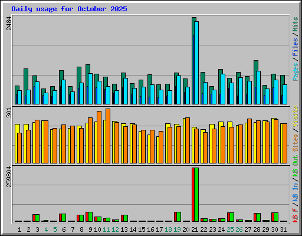Viewport: 302px width, 236px height.
Task: Click day 1 on the x-axis
Action: pos(19,230)
